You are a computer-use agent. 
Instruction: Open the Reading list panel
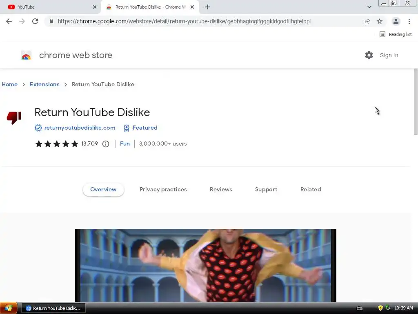tap(396, 34)
